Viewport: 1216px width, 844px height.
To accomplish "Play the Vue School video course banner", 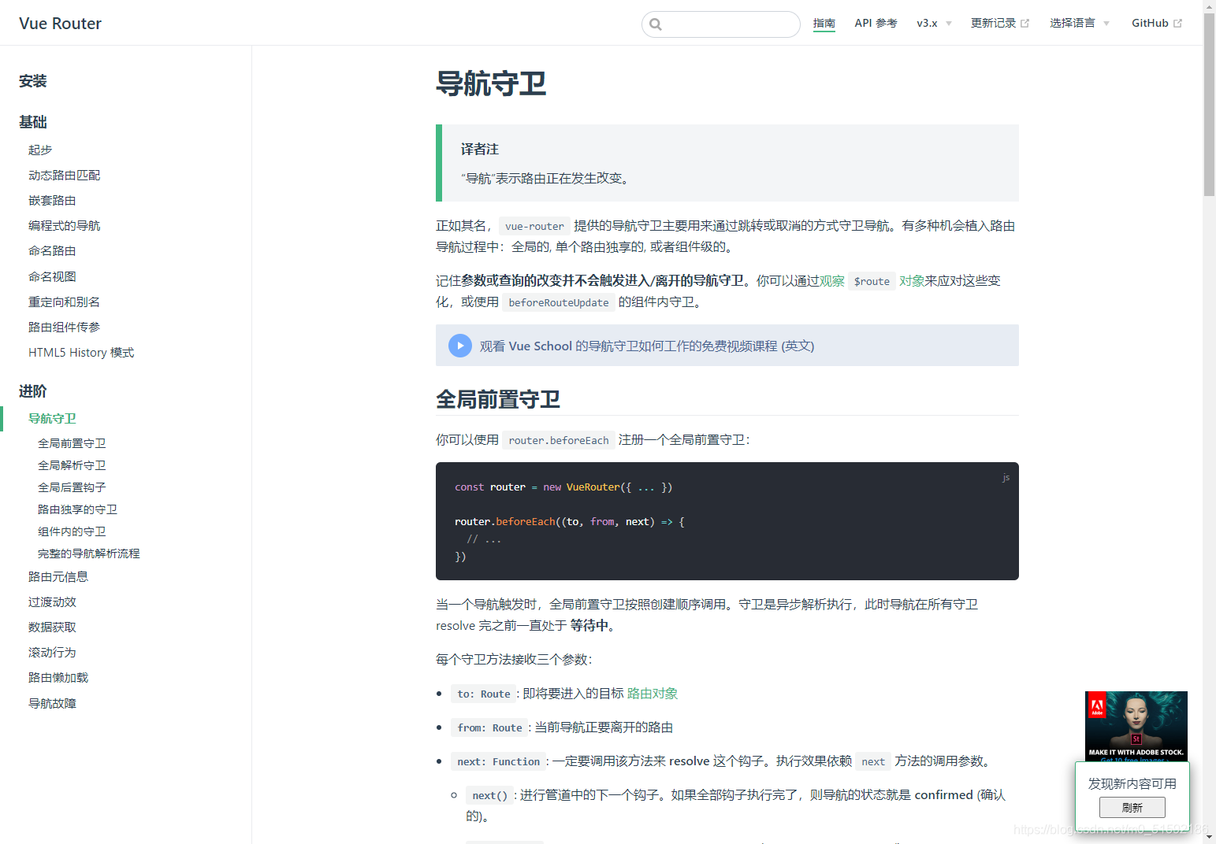I will 459,345.
